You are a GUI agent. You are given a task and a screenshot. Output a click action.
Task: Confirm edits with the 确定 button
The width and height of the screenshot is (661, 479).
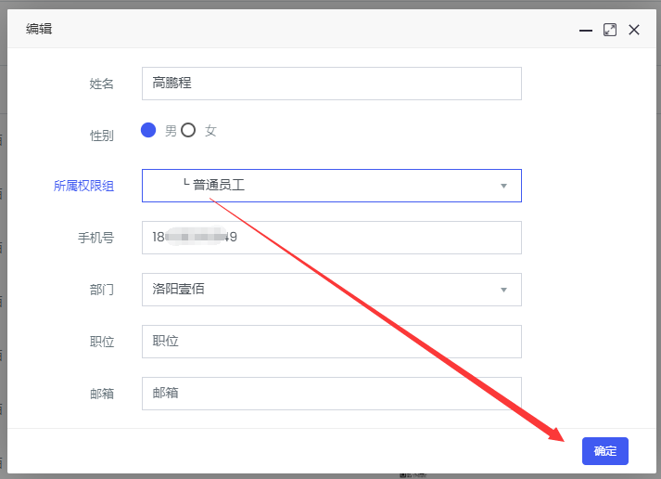(x=605, y=451)
